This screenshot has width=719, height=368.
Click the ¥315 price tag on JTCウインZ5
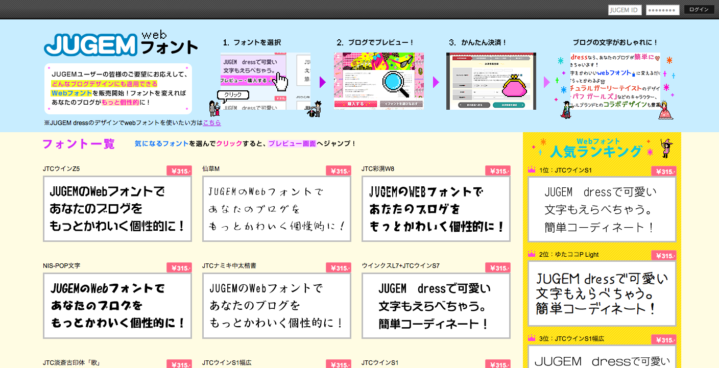click(179, 171)
